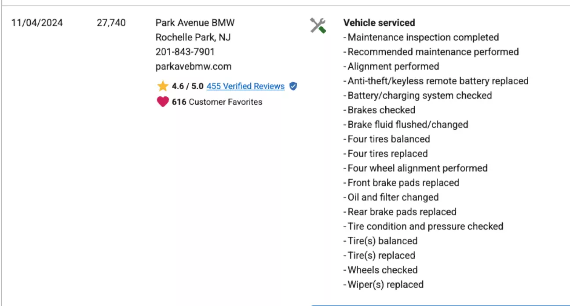Click the Anti-theft/keyless remote battery replaced line
This screenshot has height=306, width=570.
tap(436, 81)
